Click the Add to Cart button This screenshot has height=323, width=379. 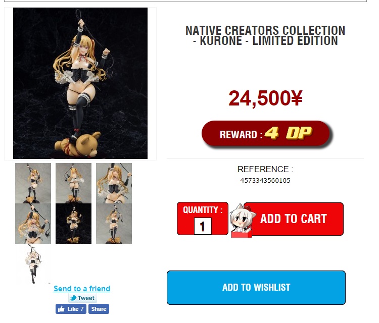(x=294, y=219)
